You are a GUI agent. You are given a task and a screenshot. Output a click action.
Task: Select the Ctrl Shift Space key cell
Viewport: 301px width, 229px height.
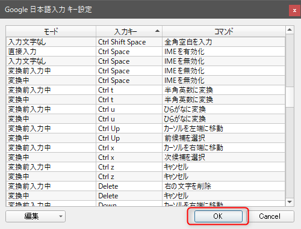(x=129, y=42)
